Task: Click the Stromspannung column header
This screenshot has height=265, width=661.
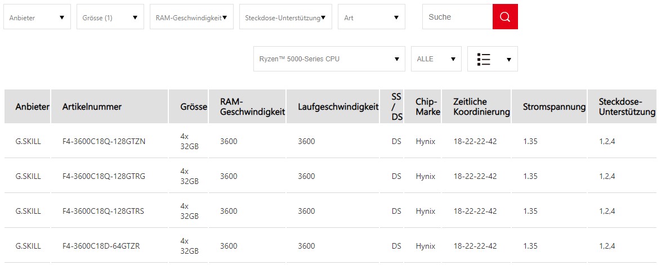Action: coord(549,106)
